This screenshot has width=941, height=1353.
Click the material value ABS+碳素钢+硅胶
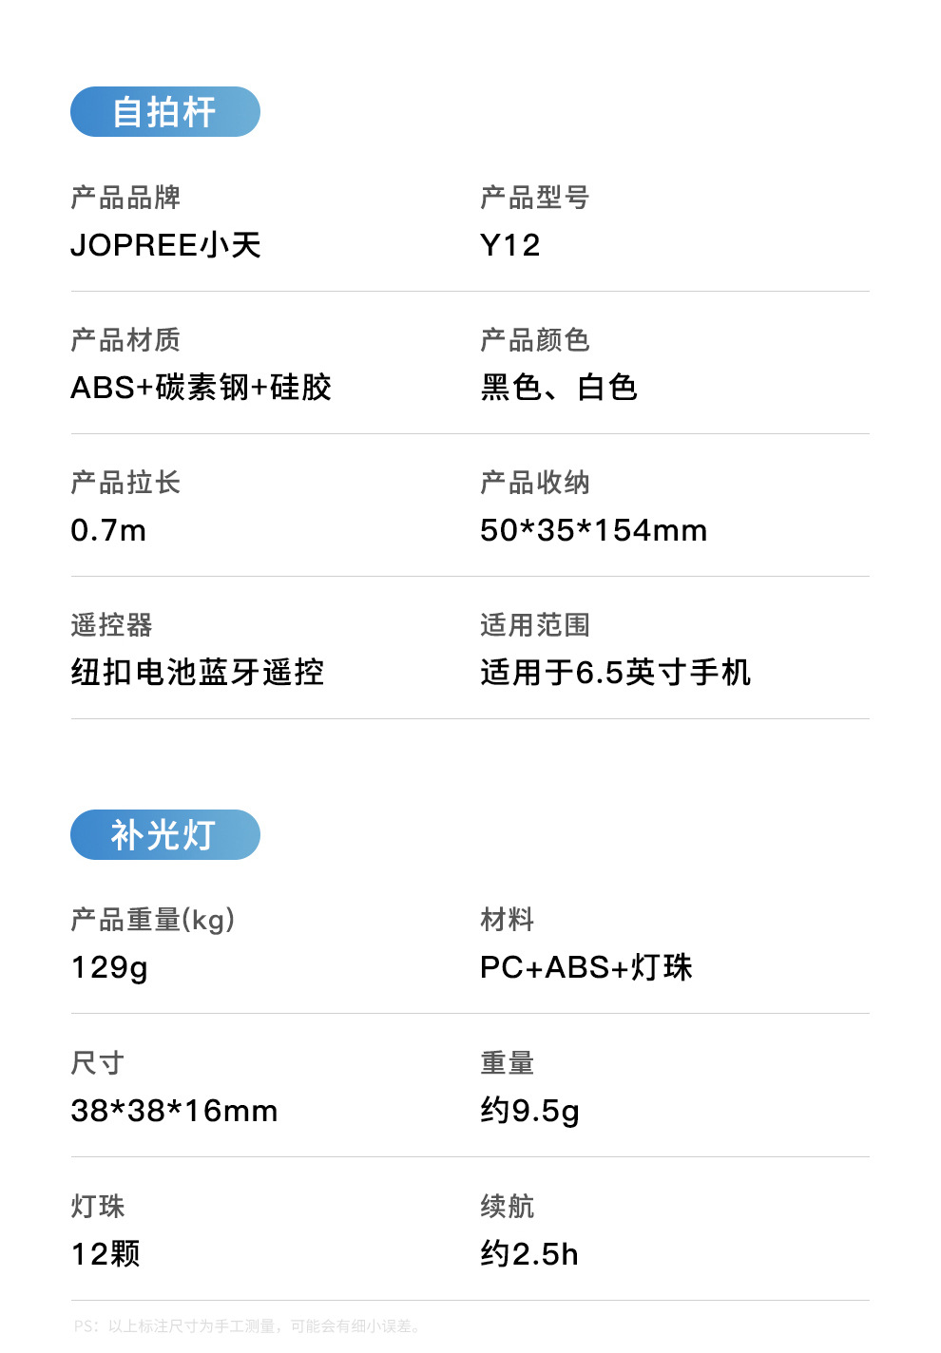201,388
